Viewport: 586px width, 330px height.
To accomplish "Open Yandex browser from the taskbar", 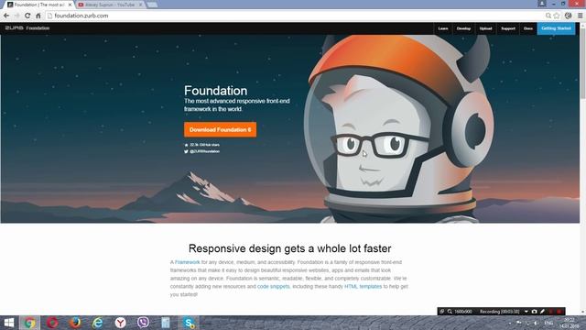I will click(120, 323).
